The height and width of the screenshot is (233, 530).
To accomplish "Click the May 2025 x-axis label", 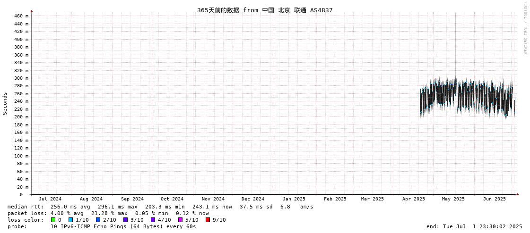I will [453, 199].
